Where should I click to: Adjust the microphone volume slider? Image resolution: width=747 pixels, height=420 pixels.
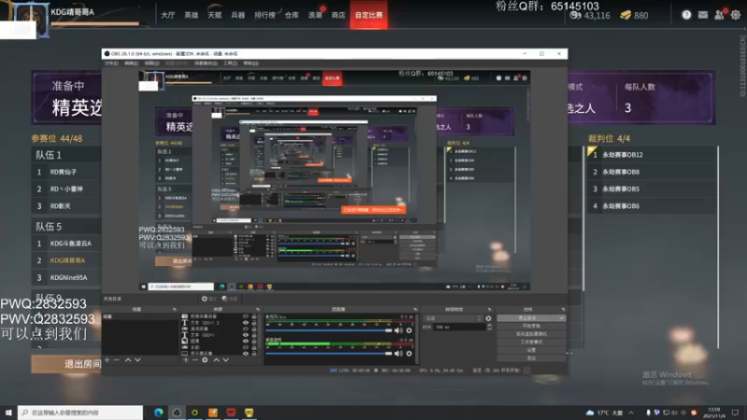pos(329,330)
